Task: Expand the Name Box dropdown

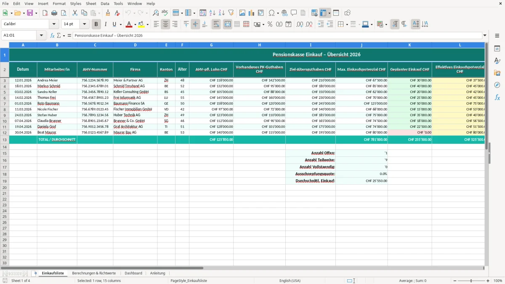Action: click(x=42, y=35)
